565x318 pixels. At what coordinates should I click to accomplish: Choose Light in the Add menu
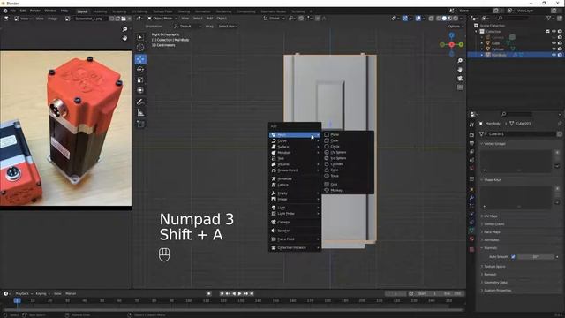click(x=295, y=208)
